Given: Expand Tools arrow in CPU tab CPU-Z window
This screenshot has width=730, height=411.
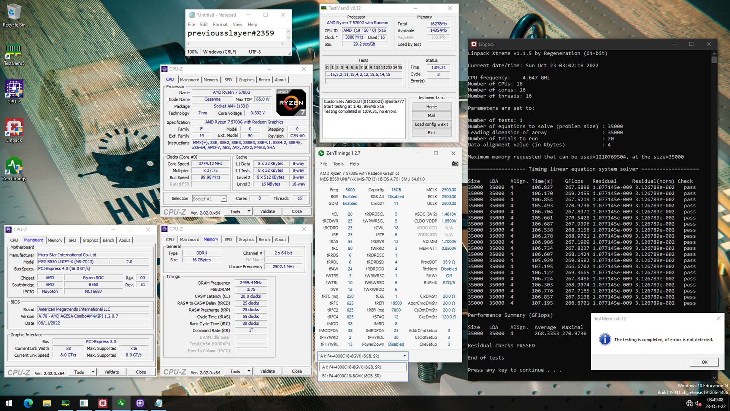Looking at the screenshot, I should pyautogui.click(x=249, y=211).
